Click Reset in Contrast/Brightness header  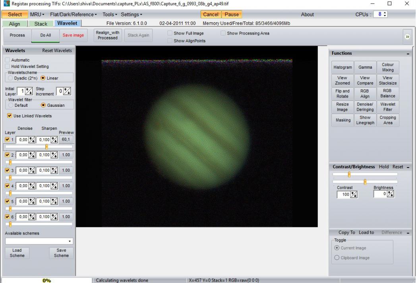point(398,167)
